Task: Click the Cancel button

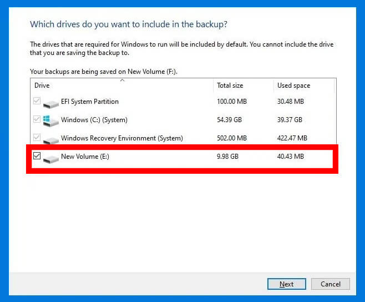Action: coord(330,284)
